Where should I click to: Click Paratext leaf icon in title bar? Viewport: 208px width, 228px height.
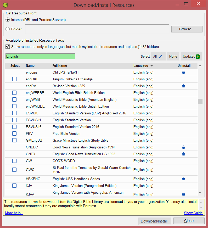[5, 5]
